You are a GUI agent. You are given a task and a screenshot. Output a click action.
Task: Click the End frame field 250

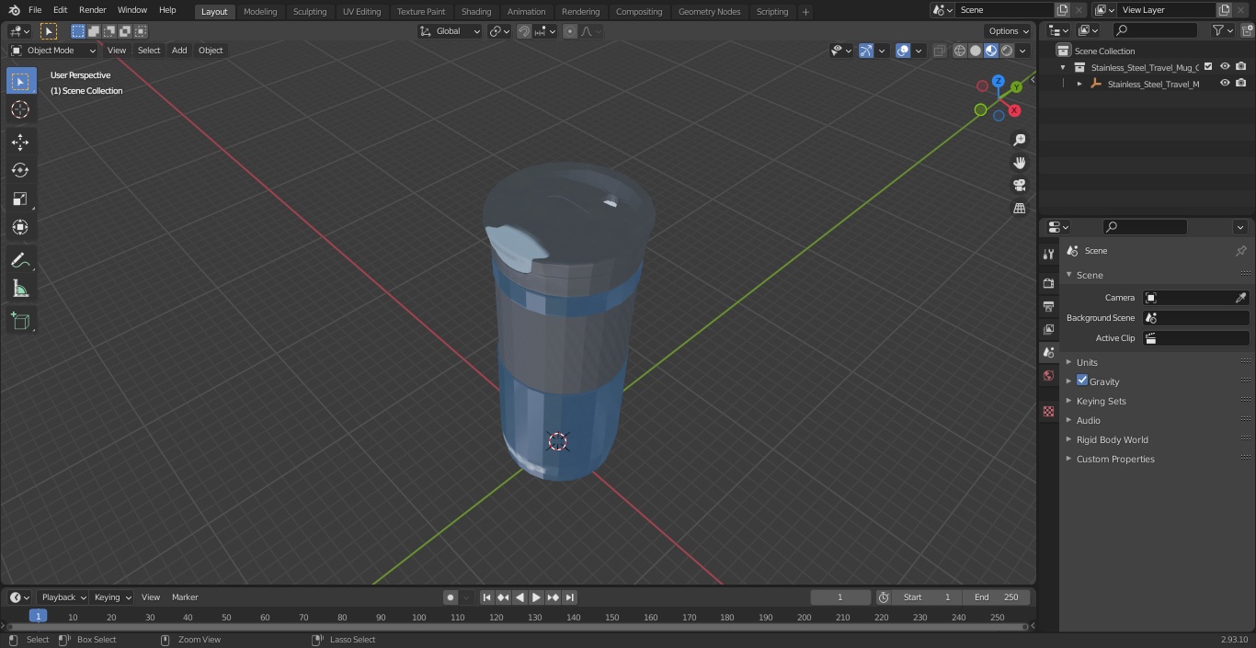997,597
